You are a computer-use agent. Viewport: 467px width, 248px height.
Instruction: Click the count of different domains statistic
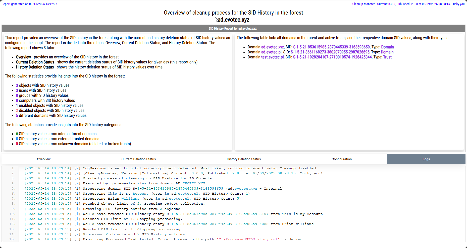tap(17, 116)
